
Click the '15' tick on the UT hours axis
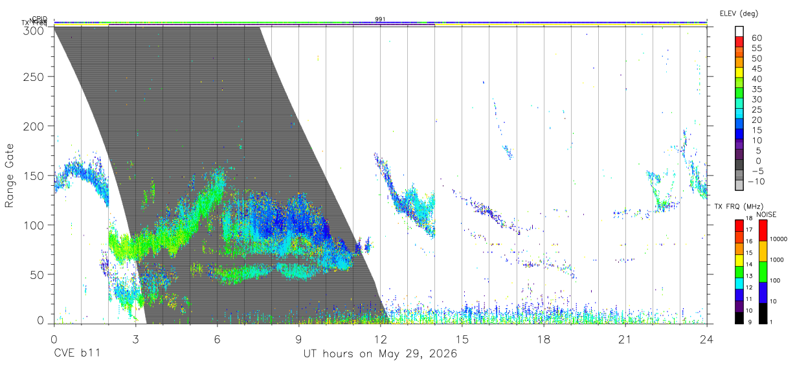[x=462, y=340]
